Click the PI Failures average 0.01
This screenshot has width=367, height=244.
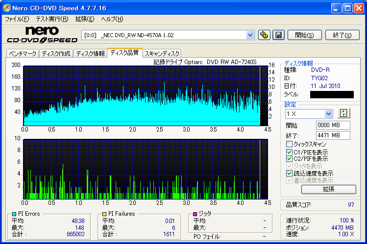pyautogui.click(x=170, y=221)
